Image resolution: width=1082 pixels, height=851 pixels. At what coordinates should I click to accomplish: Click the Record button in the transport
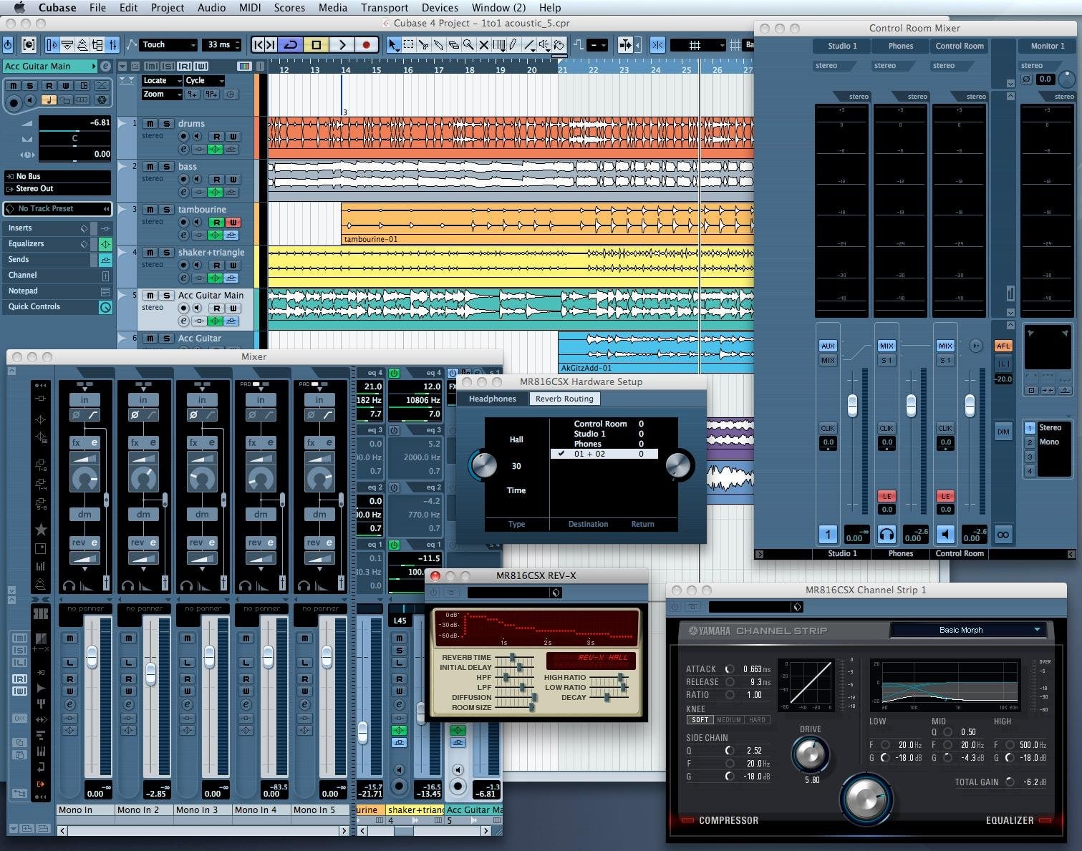point(367,45)
